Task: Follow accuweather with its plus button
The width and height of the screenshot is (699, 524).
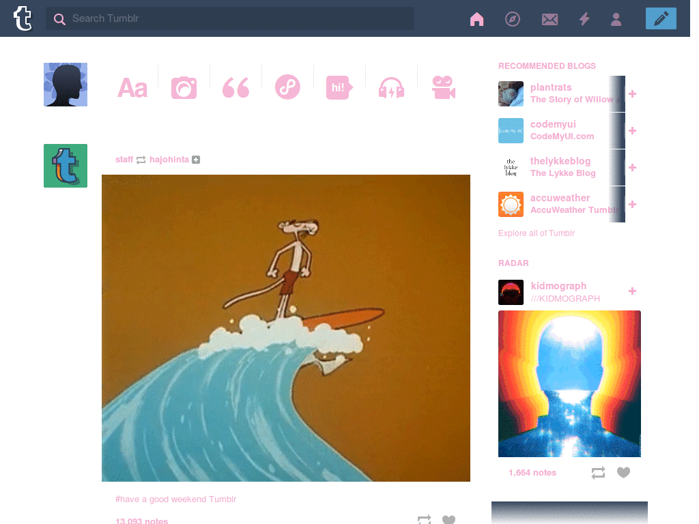Action: (x=632, y=205)
